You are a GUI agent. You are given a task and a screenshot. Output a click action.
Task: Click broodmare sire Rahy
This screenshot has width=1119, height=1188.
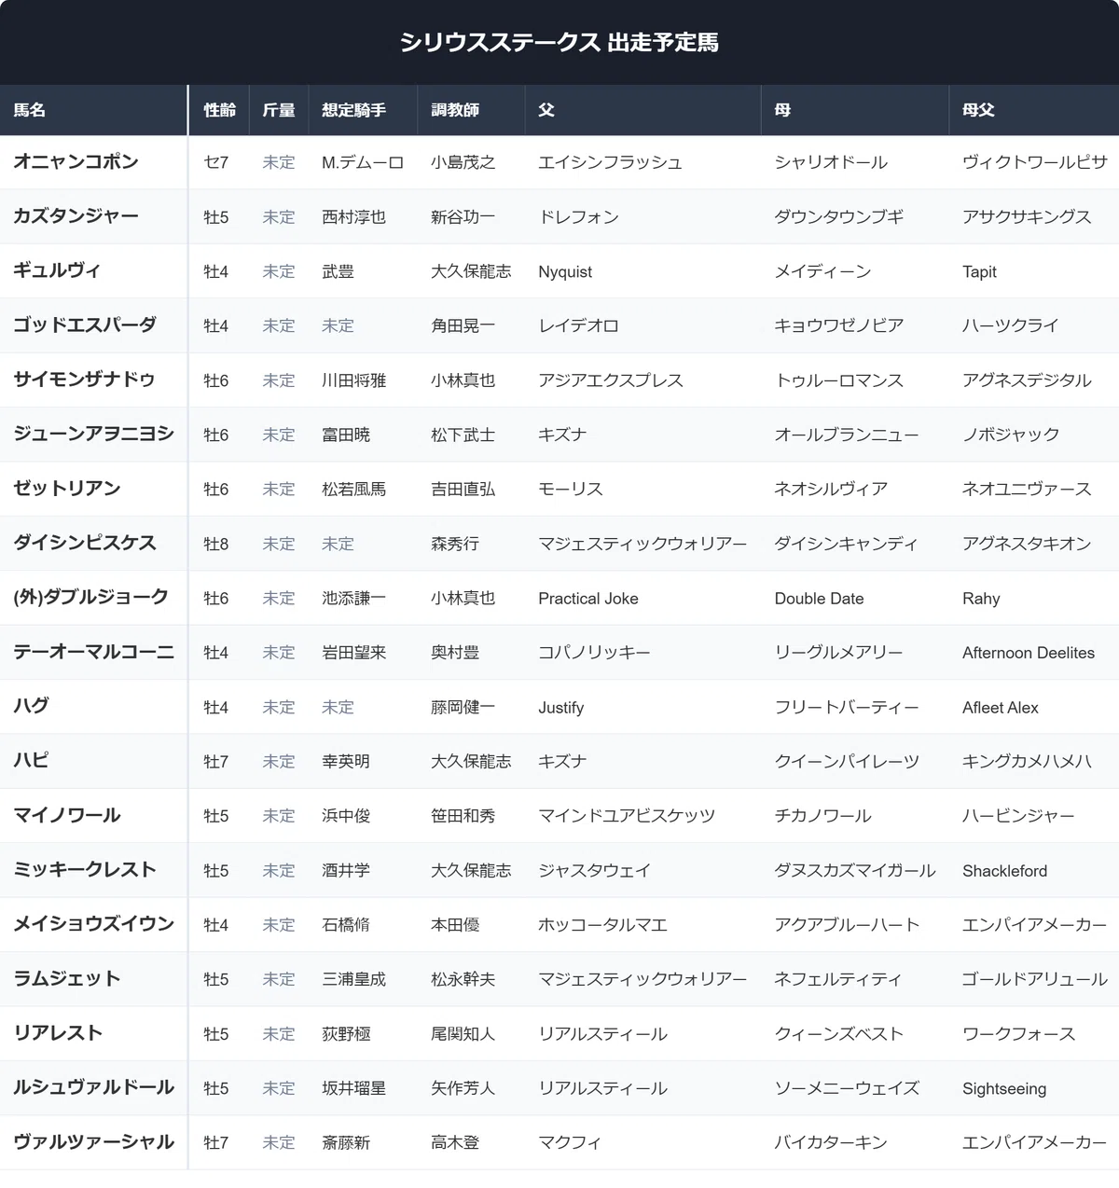(x=981, y=598)
